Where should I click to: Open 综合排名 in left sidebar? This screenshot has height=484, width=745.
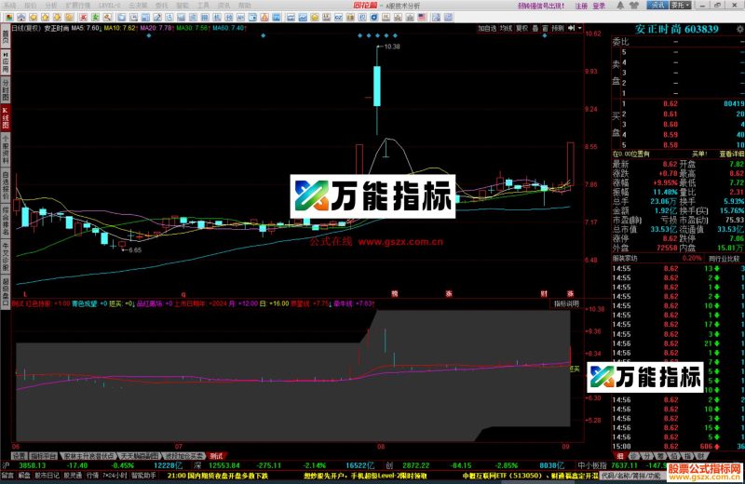[x=6, y=221]
